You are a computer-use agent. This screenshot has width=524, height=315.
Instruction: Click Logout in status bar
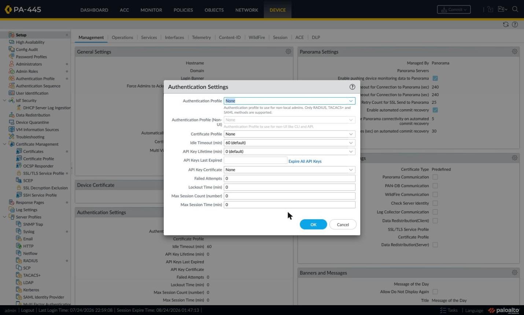coord(27,310)
